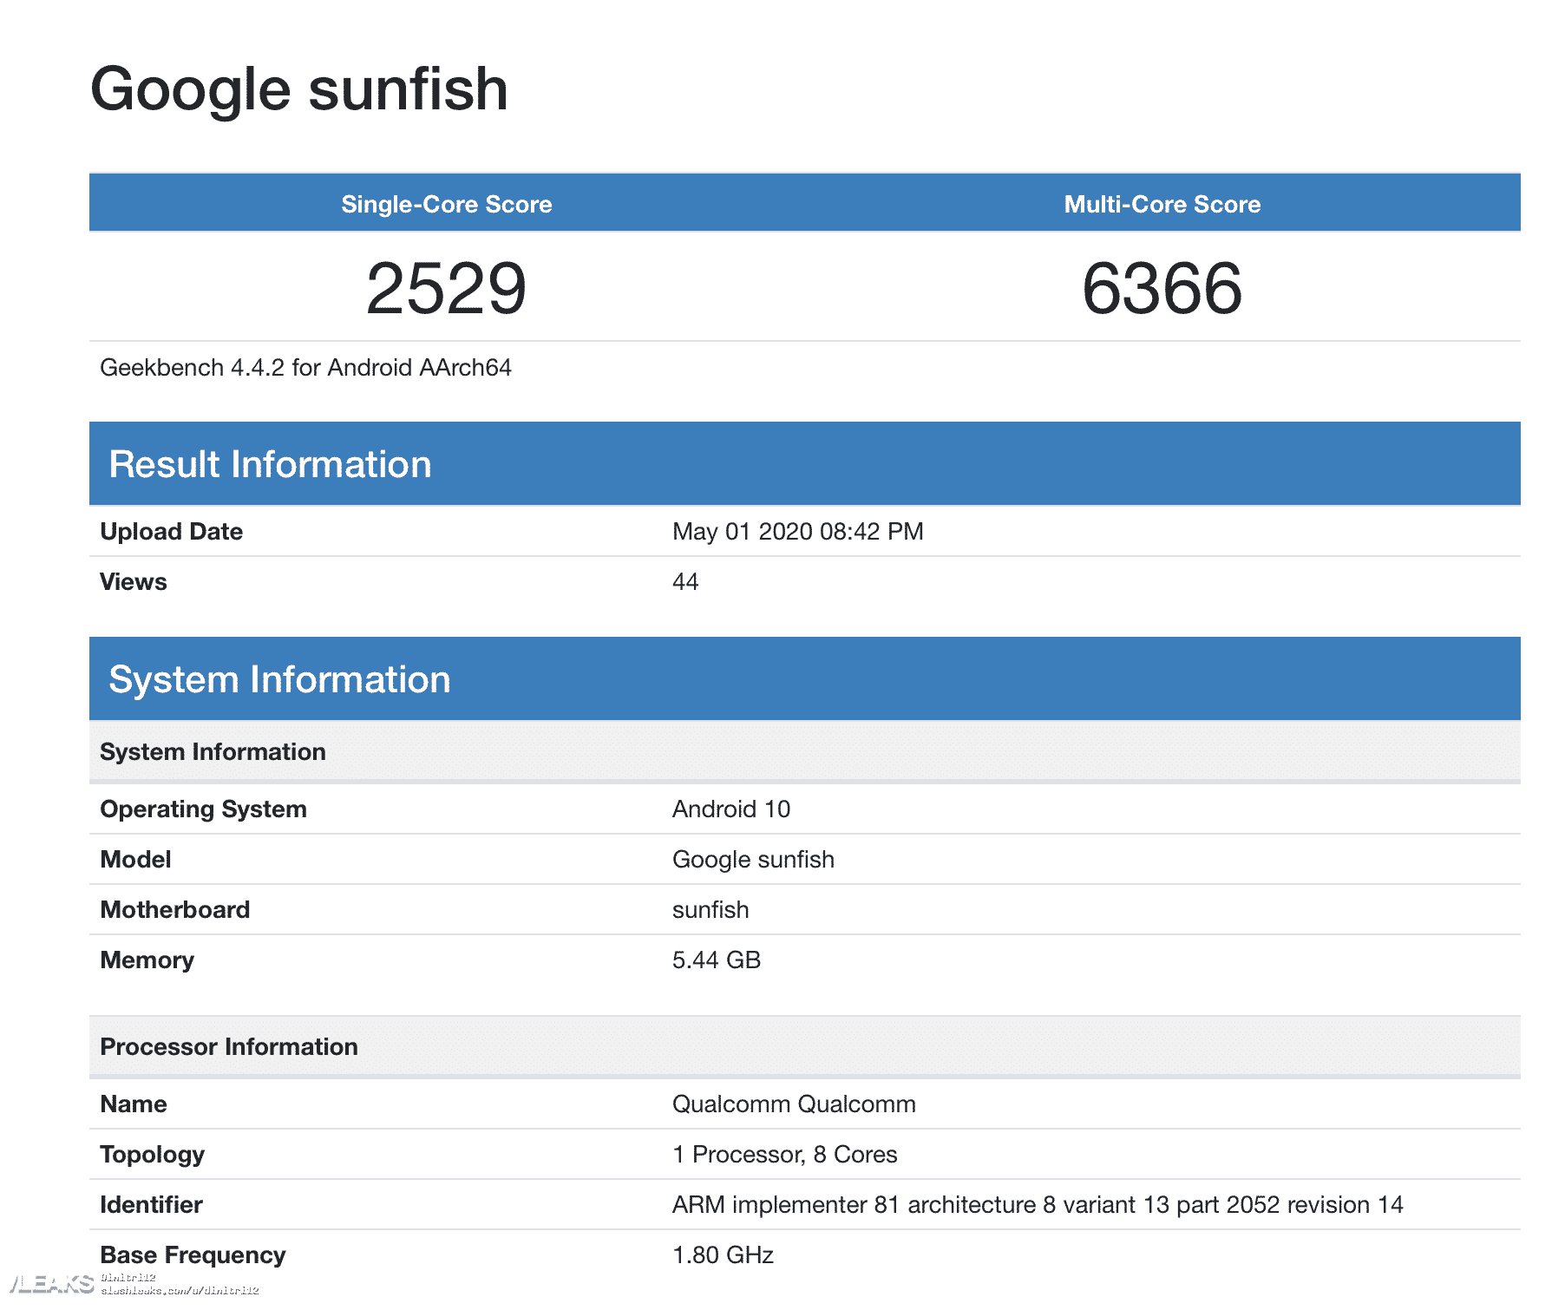Image resolution: width=1565 pixels, height=1310 pixels.
Task: Select the Android 10 operating system value
Action: coord(730,809)
